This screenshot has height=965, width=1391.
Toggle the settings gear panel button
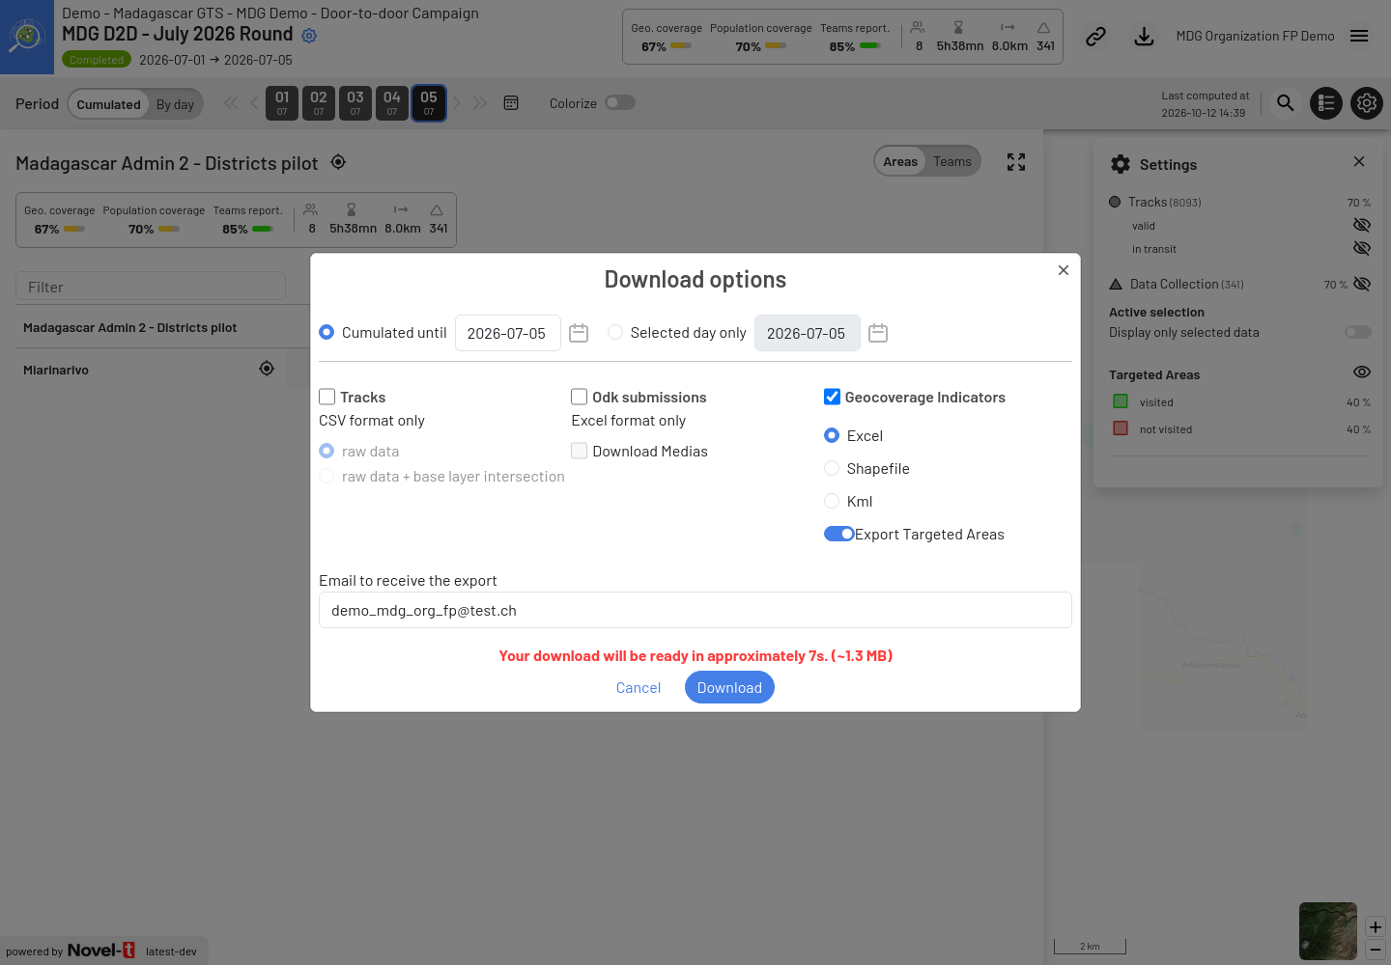click(1367, 102)
